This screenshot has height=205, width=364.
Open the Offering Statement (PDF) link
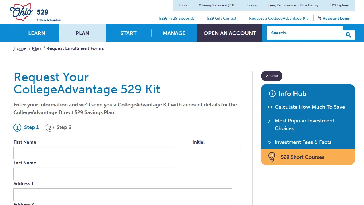[x=217, y=5]
